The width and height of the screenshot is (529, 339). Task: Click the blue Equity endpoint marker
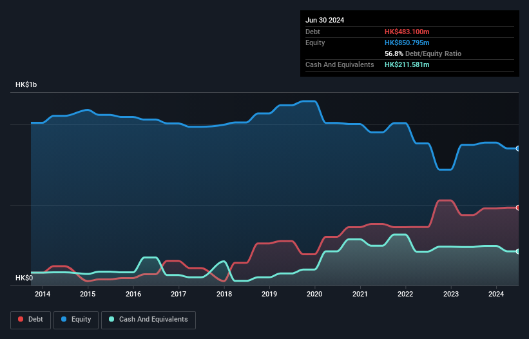point(517,148)
